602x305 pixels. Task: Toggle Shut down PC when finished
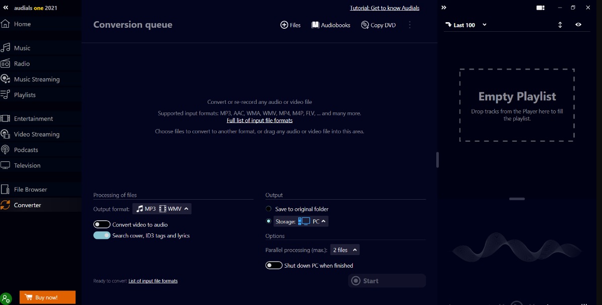click(274, 266)
